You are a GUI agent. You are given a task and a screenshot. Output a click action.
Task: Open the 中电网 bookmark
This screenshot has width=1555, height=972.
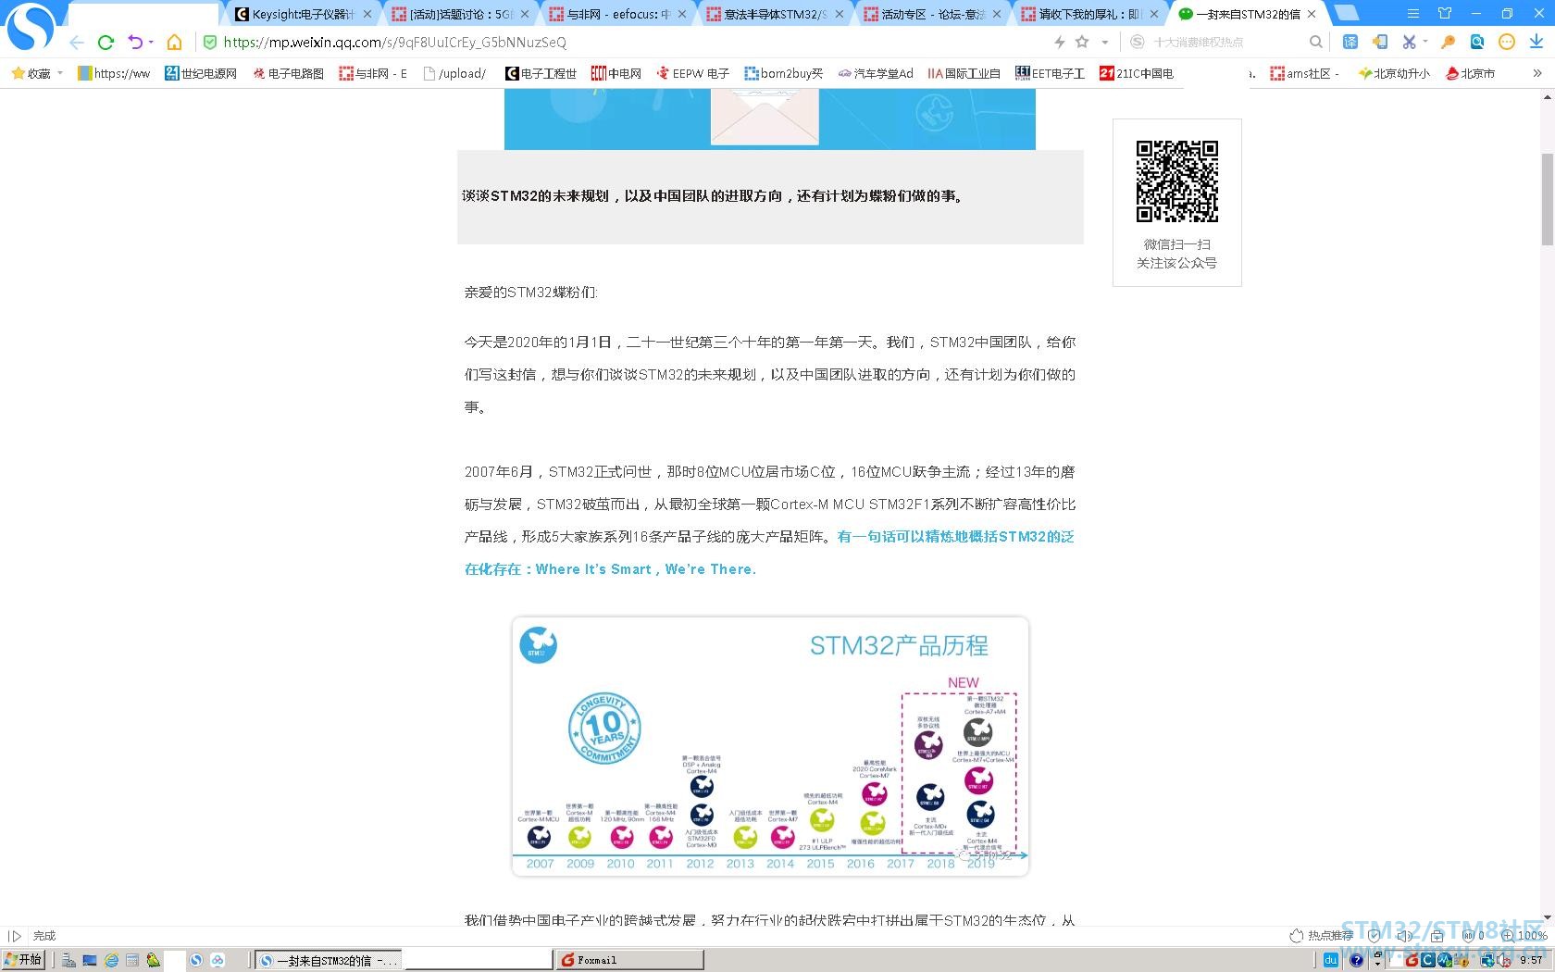tap(616, 73)
